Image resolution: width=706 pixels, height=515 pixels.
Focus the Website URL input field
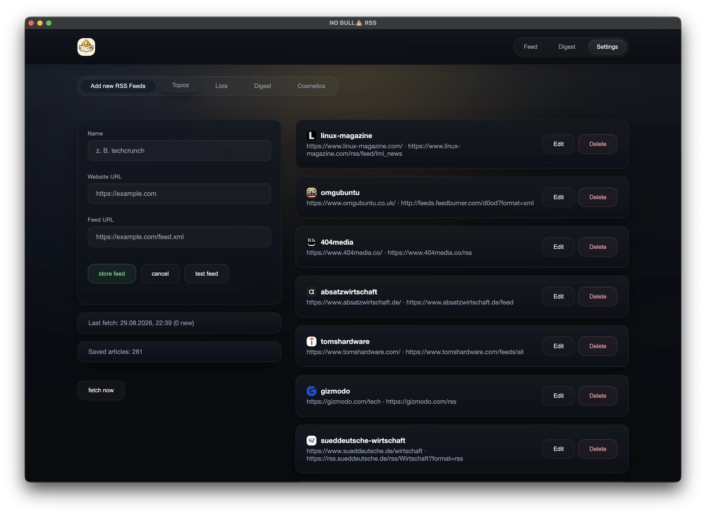click(179, 193)
